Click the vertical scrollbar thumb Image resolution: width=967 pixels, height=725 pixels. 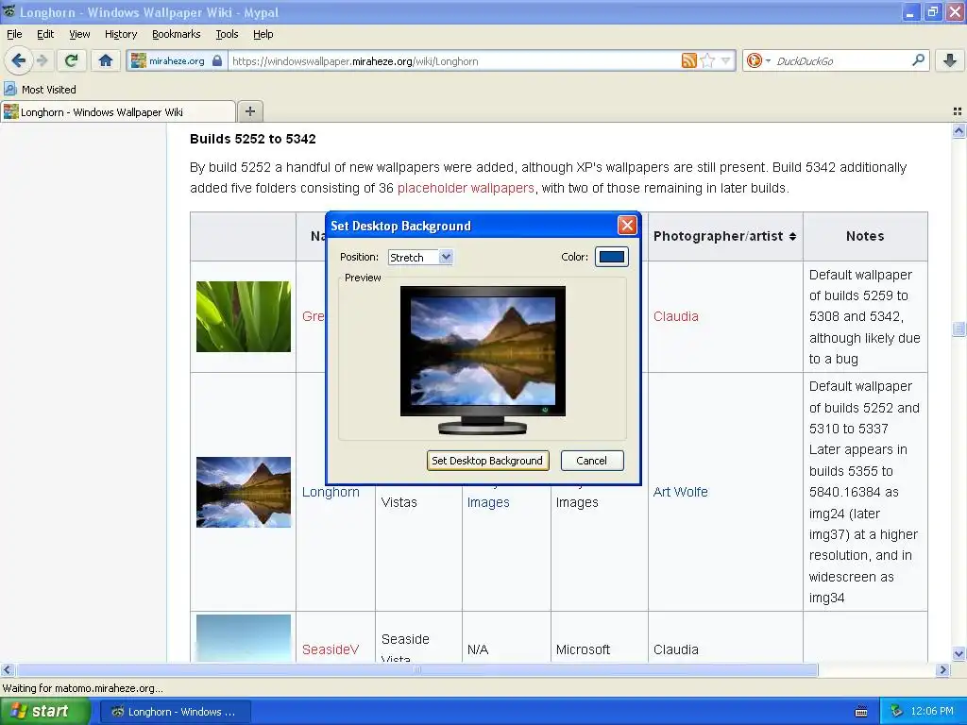959,329
